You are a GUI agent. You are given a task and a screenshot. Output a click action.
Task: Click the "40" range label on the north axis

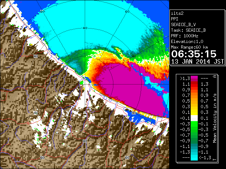tap(85, 28)
